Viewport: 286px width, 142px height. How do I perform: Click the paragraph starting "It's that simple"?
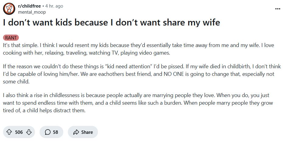(138, 49)
